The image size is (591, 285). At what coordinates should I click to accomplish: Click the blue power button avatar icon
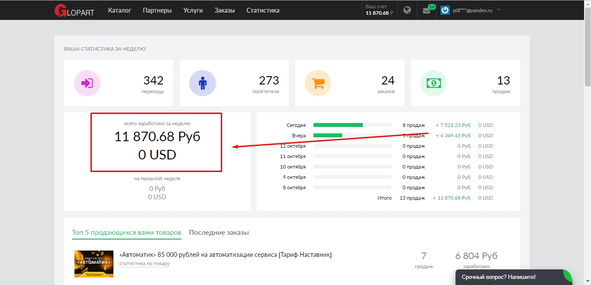(x=446, y=10)
